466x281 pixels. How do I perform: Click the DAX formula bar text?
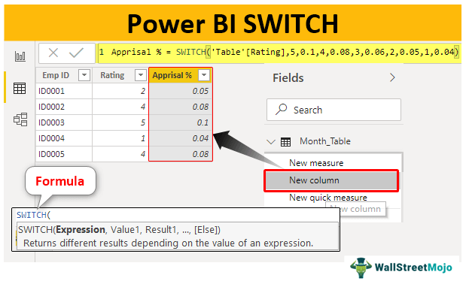pyautogui.click(x=279, y=53)
